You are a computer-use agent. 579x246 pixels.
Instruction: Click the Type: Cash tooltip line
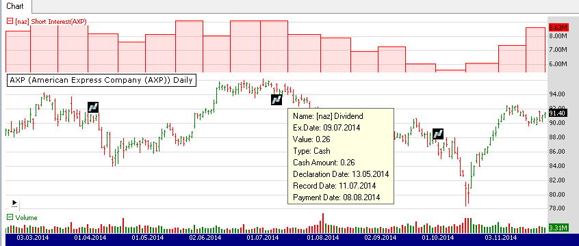pos(311,151)
